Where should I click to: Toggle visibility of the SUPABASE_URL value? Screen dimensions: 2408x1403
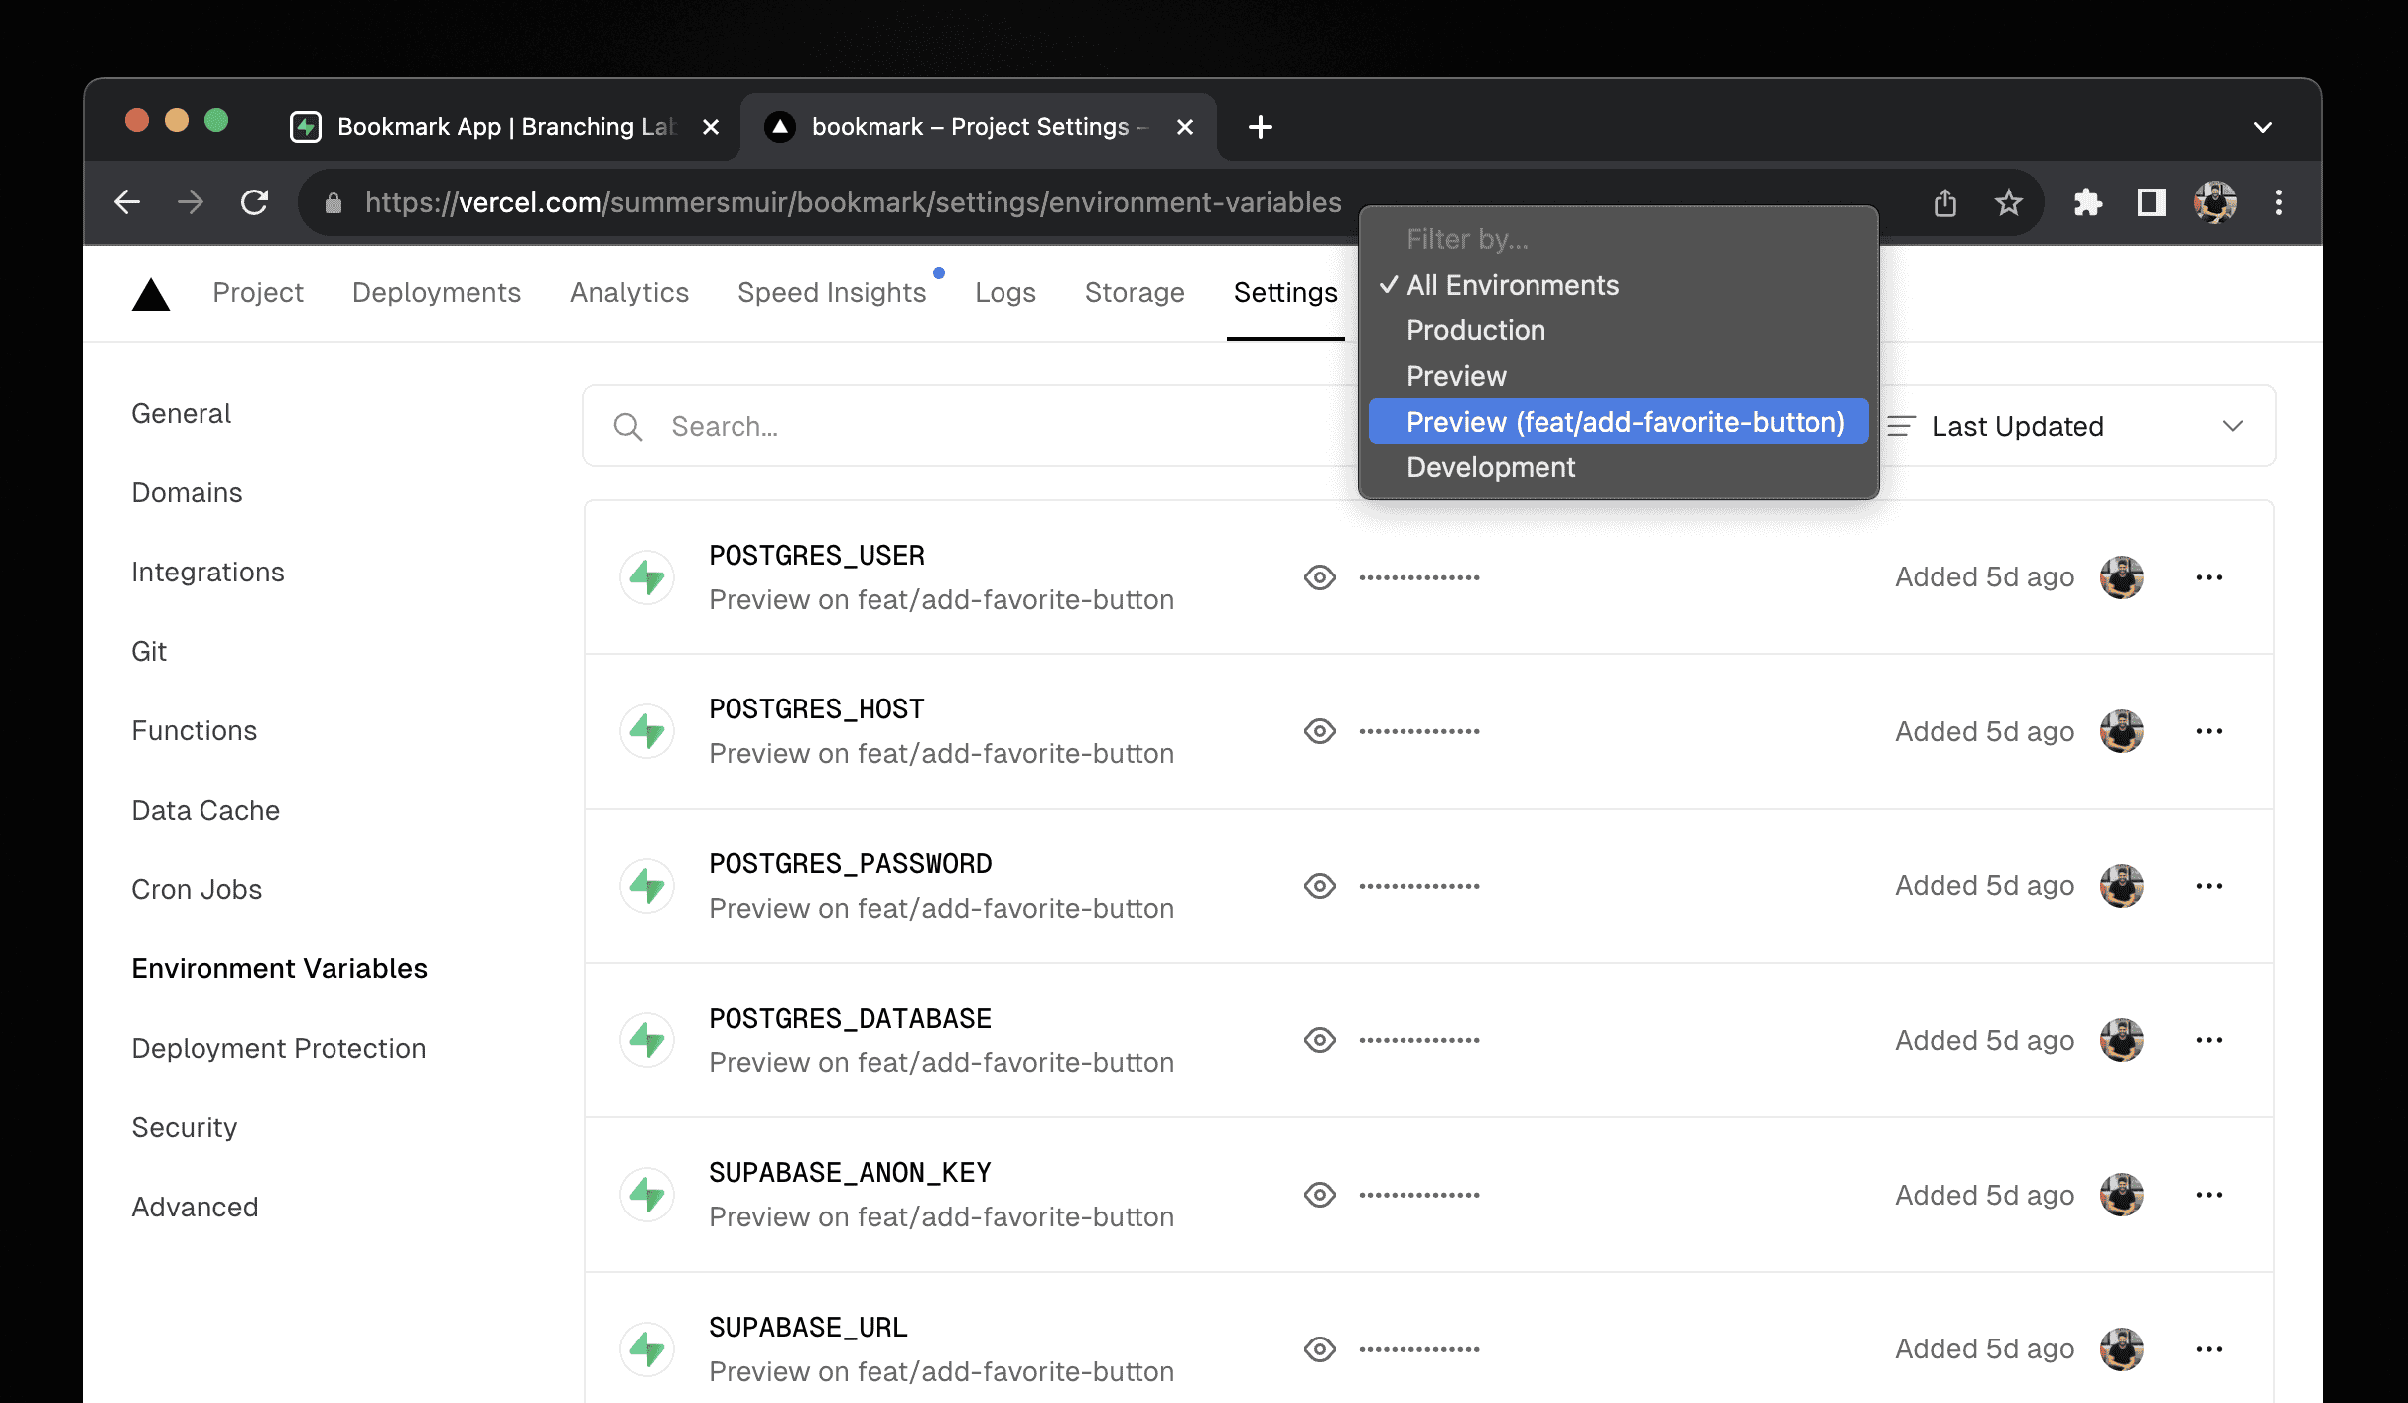pyautogui.click(x=1320, y=1349)
